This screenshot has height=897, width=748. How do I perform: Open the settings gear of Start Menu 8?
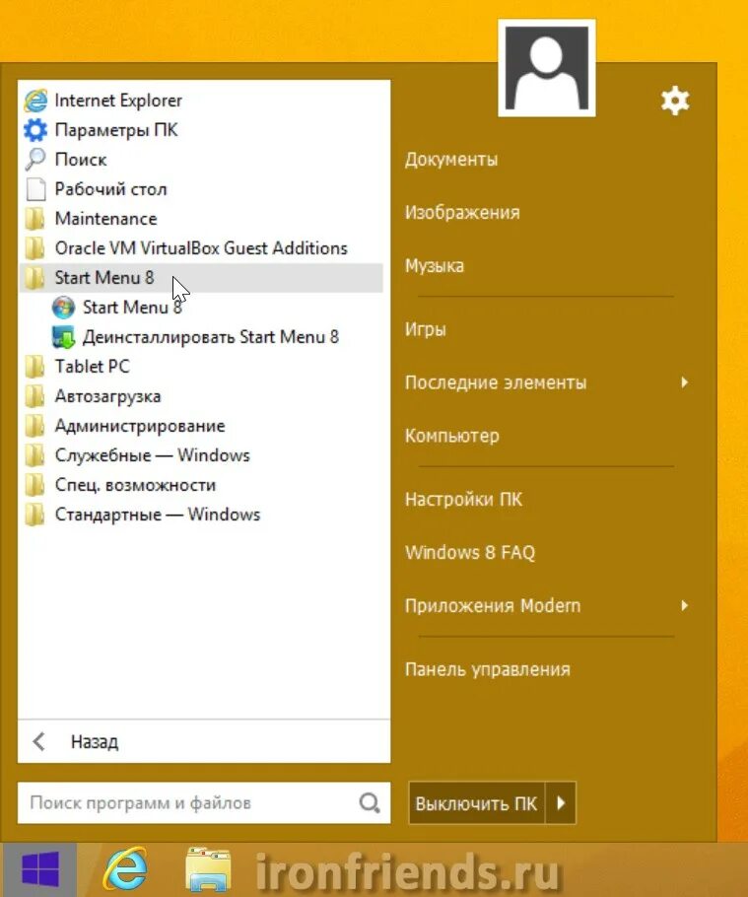click(675, 102)
